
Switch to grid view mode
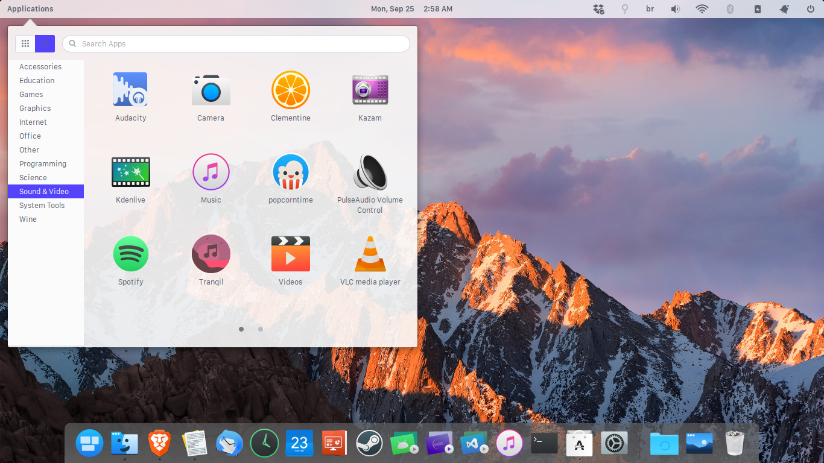(25, 43)
